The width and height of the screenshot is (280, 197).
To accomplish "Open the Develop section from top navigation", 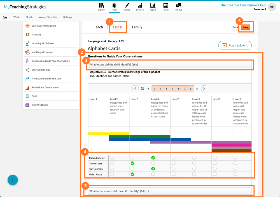I will (x=140, y=7).
